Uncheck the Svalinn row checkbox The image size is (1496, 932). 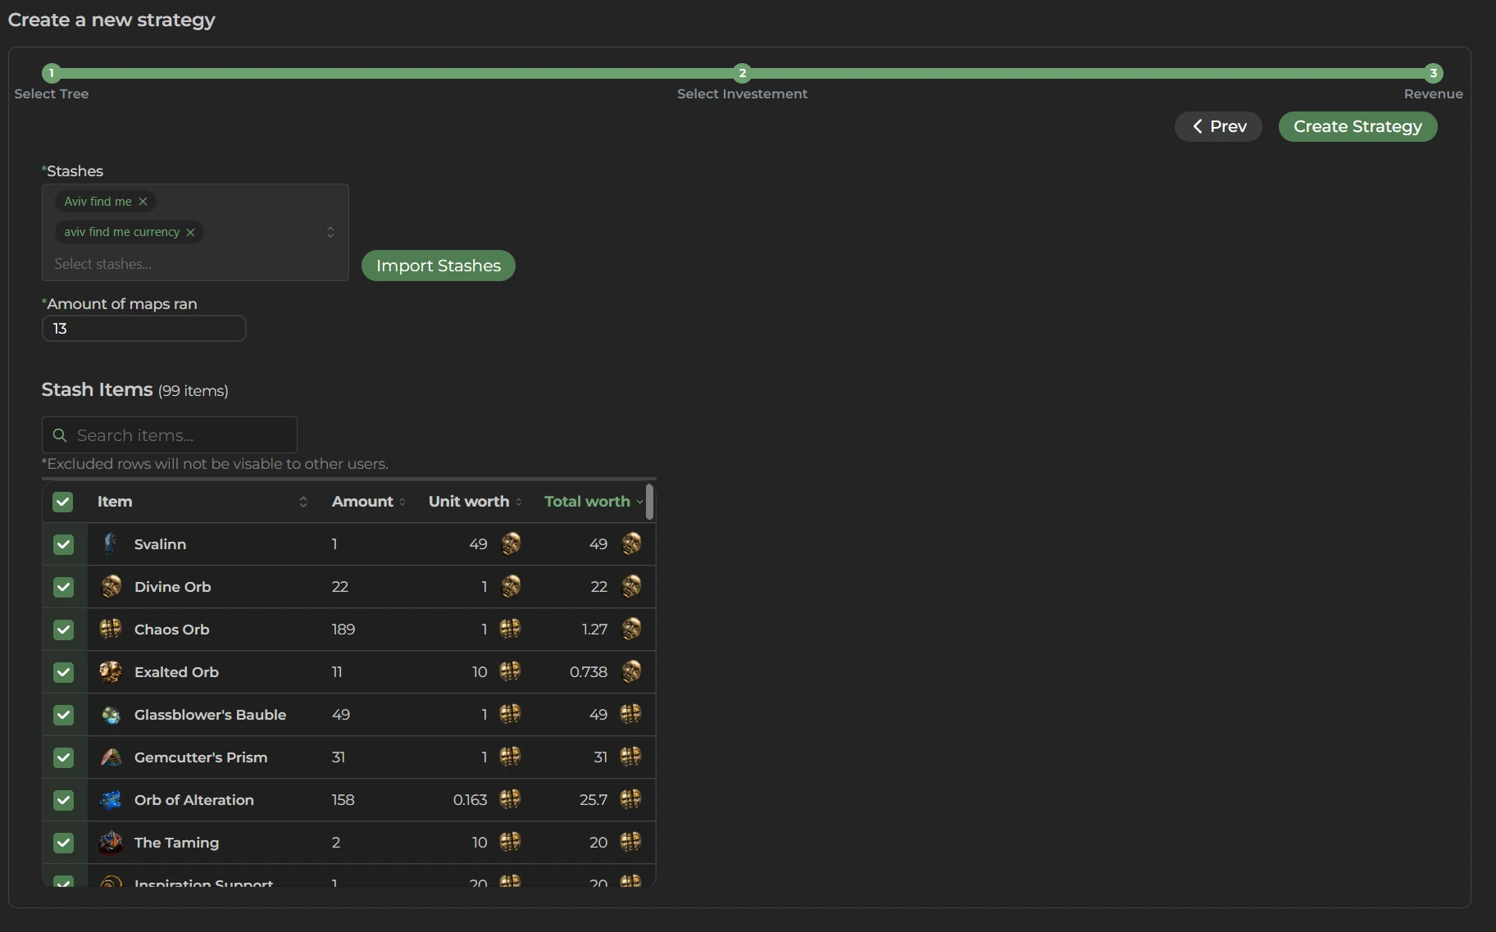[63, 544]
